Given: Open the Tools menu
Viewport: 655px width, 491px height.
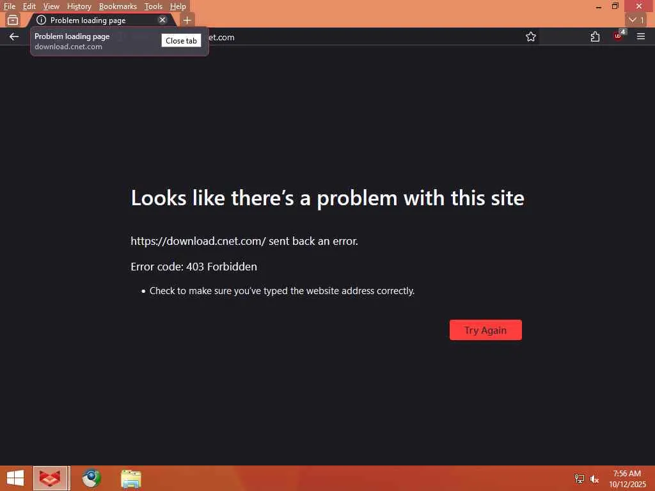Looking at the screenshot, I should point(153,6).
